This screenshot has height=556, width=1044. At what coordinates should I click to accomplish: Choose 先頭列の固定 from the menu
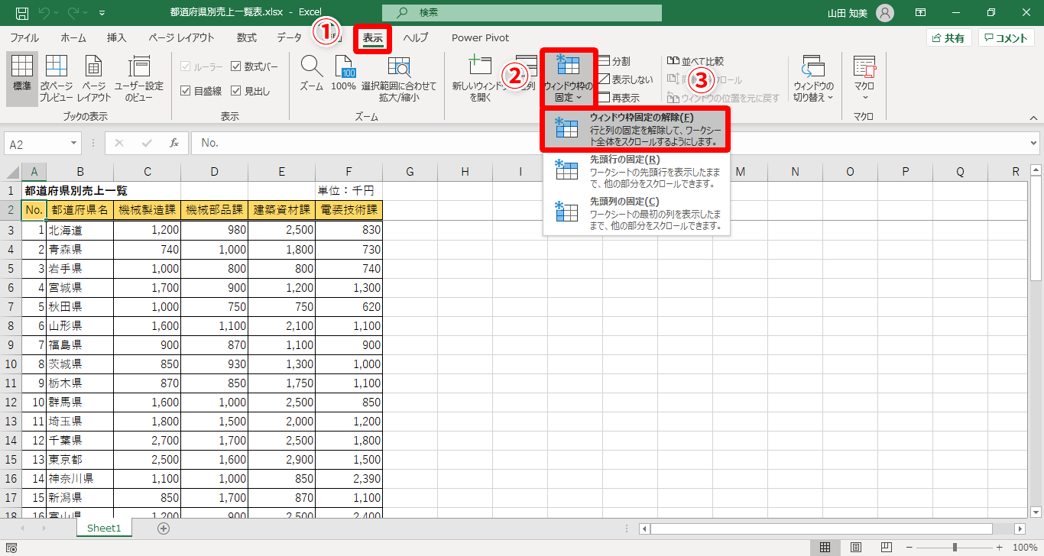[637, 213]
